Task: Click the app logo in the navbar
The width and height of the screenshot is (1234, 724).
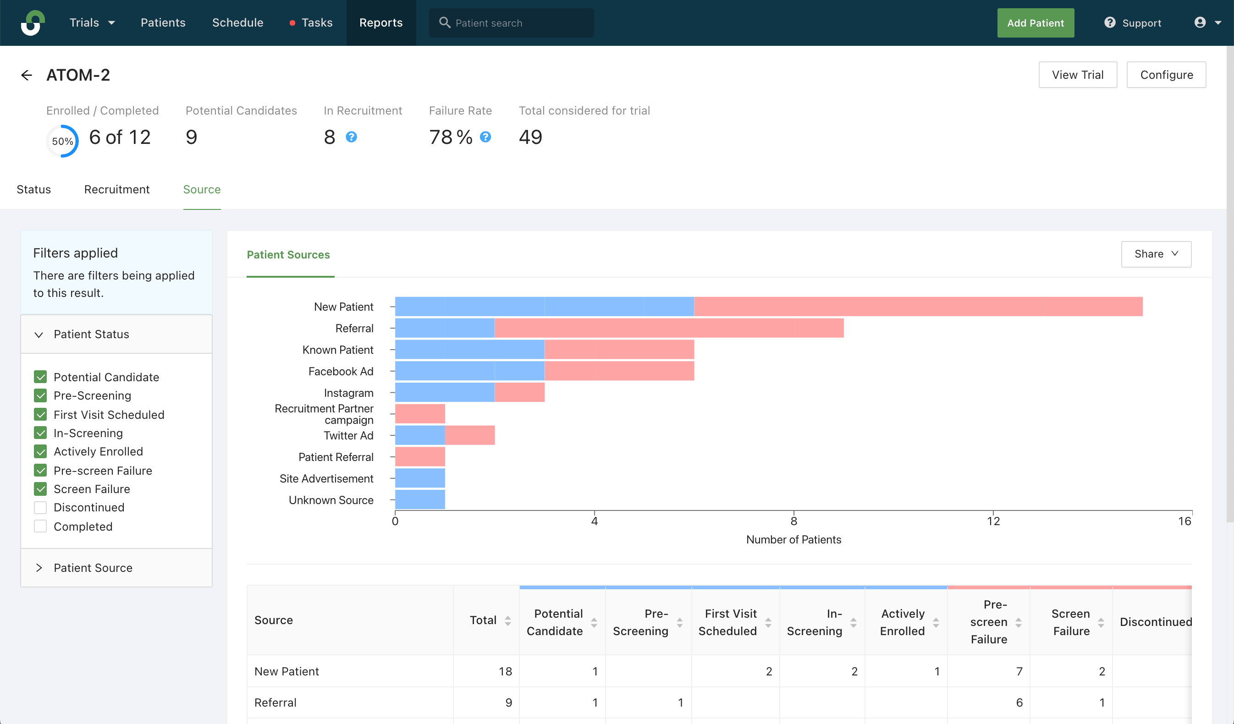Action: click(33, 22)
